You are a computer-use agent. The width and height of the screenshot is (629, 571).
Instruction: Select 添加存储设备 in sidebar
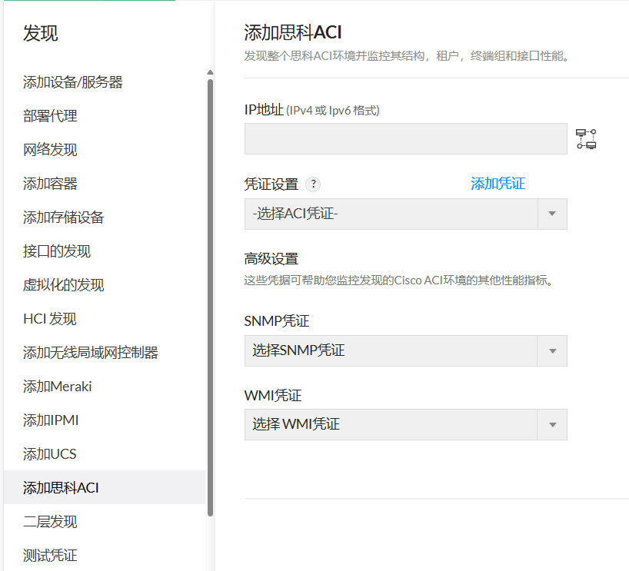(x=64, y=217)
